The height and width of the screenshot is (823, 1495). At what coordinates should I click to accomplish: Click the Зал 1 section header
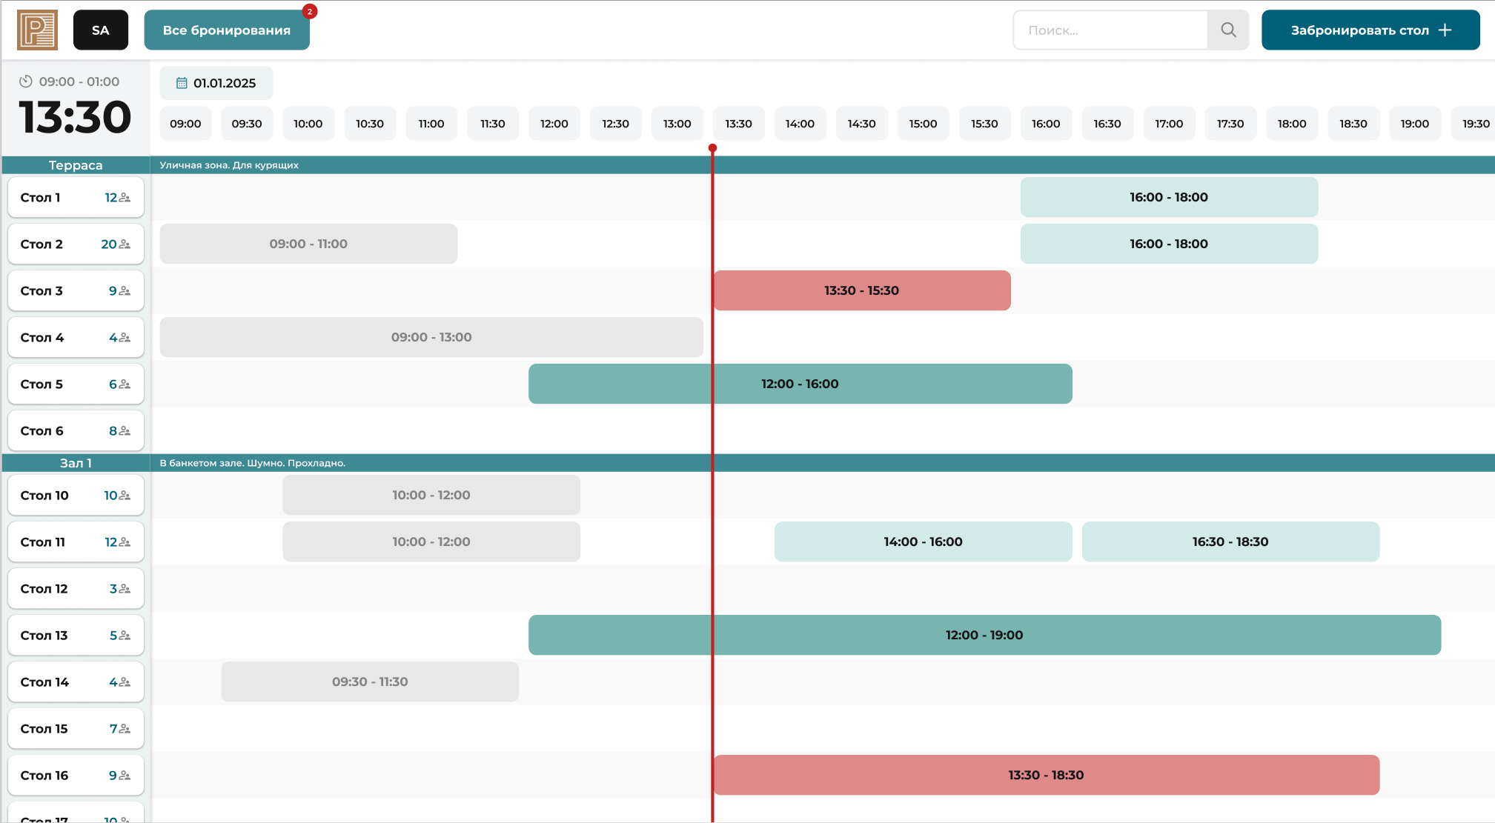pos(76,463)
